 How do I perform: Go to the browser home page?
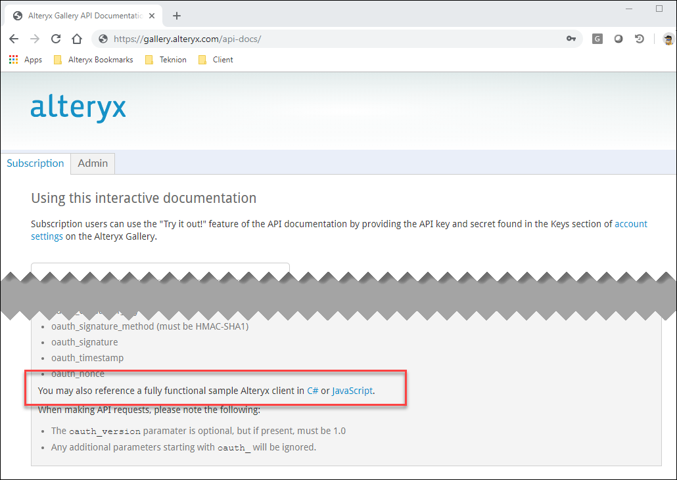tap(76, 39)
